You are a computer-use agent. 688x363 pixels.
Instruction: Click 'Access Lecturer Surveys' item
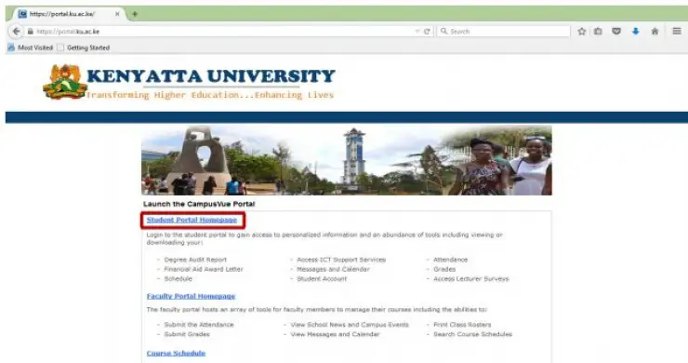[x=471, y=278]
